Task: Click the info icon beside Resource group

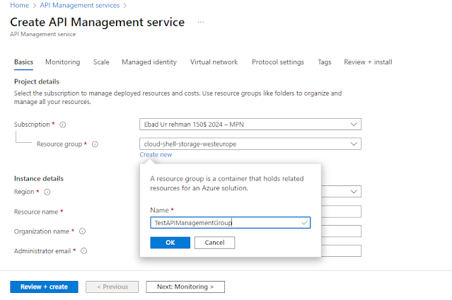Action: point(95,144)
